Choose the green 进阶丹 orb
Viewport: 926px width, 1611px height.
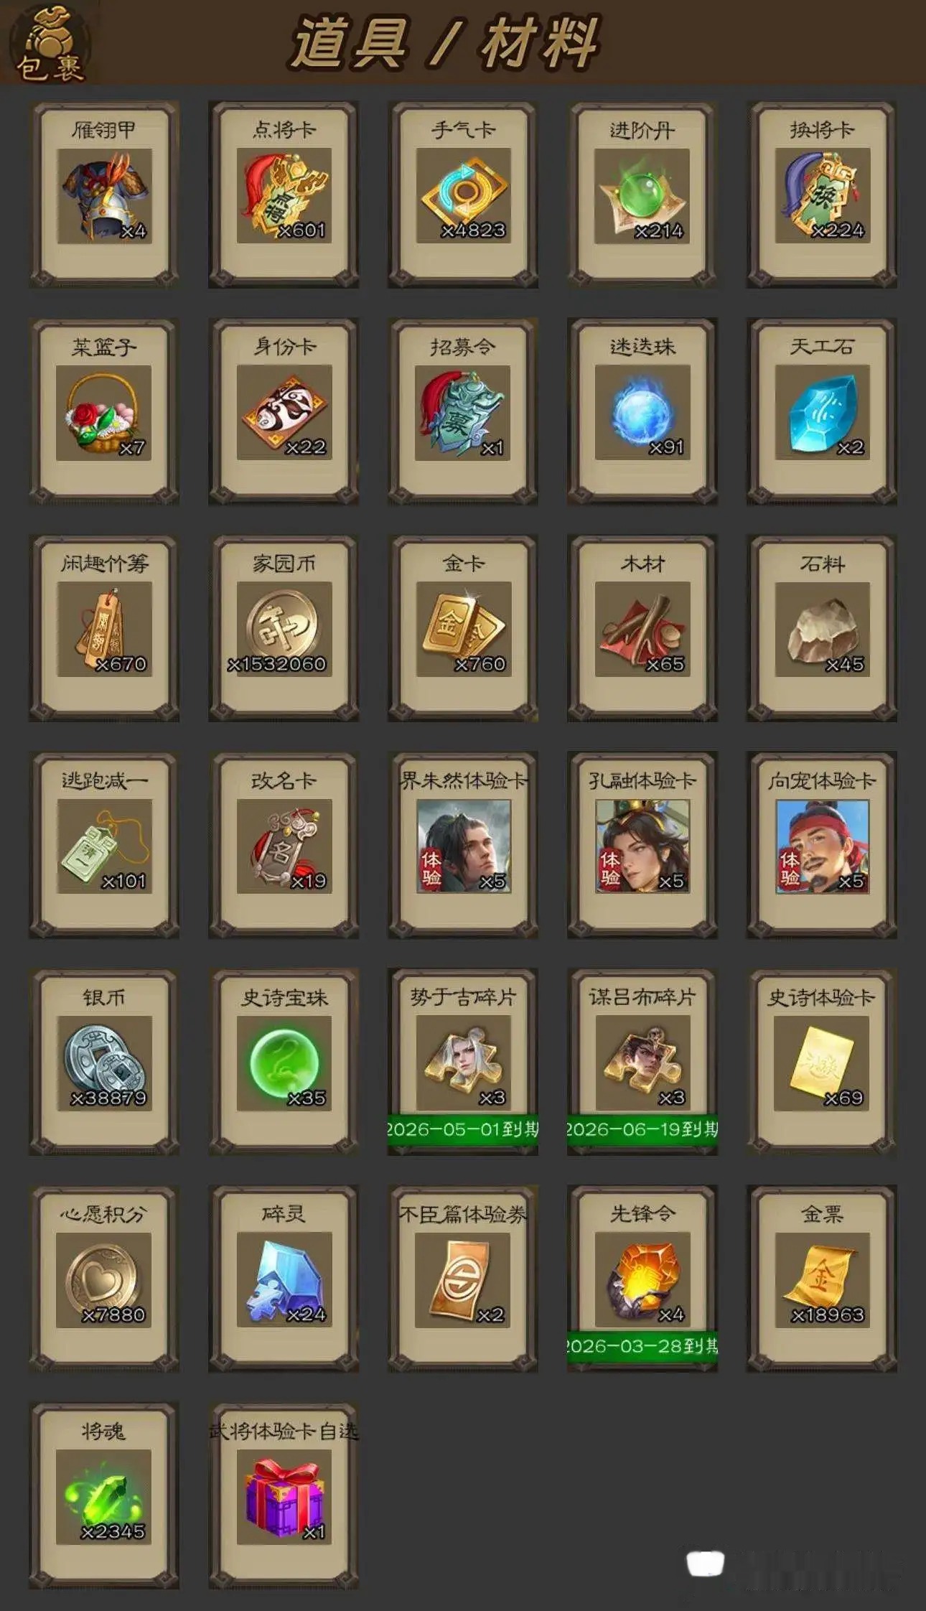pyautogui.click(x=642, y=195)
